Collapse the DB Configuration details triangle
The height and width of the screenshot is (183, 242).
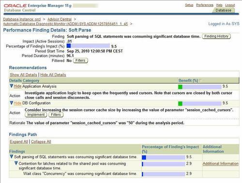(x=11, y=103)
